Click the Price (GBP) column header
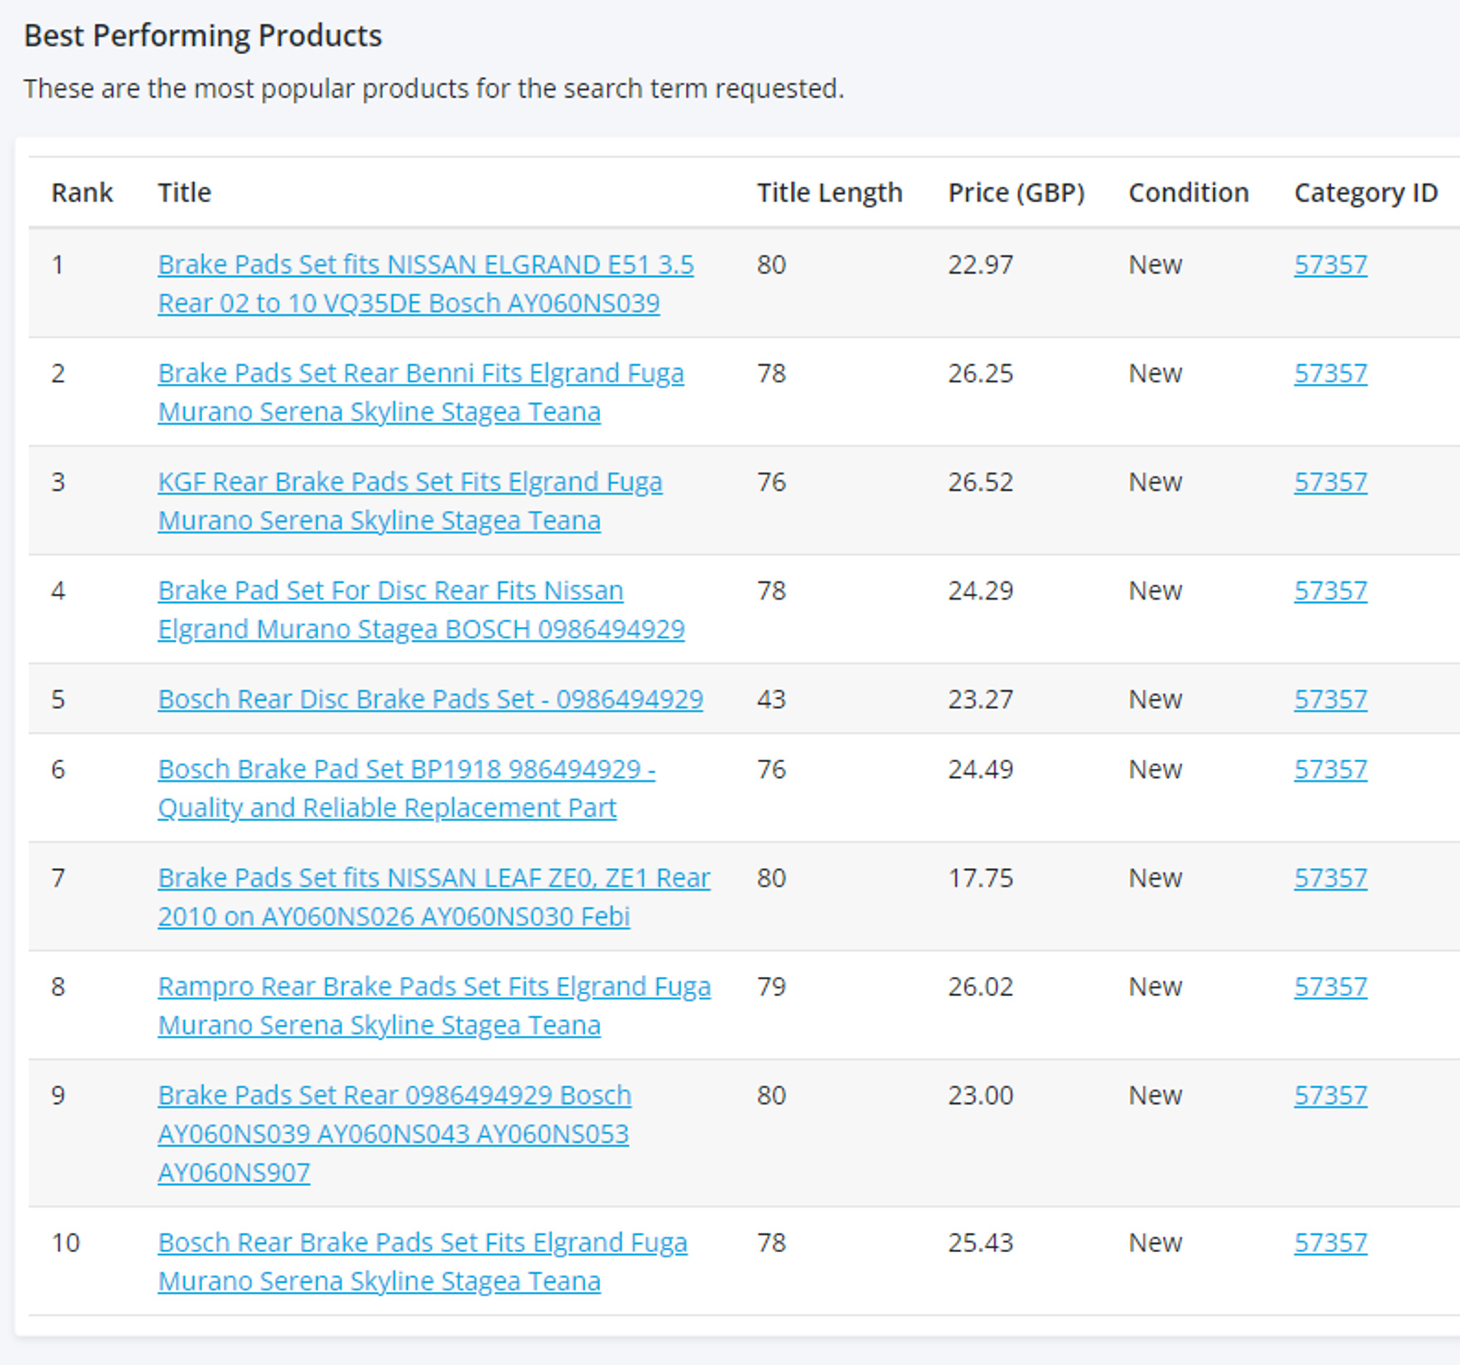Image resolution: width=1460 pixels, height=1365 pixels. coord(1016,192)
